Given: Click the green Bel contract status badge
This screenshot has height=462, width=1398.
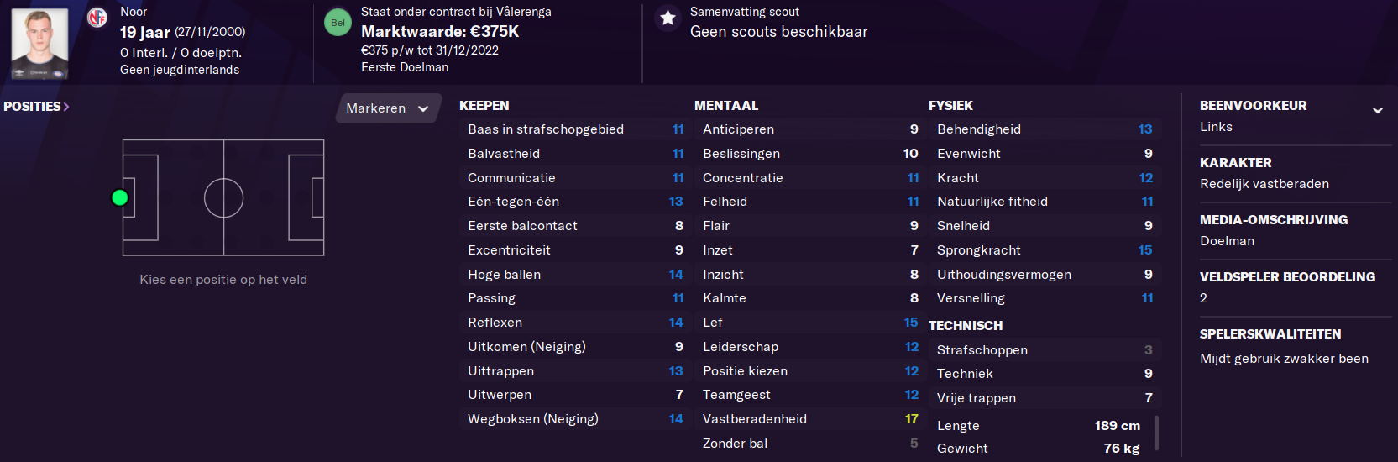Looking at the screenshot, I should 338,23.
